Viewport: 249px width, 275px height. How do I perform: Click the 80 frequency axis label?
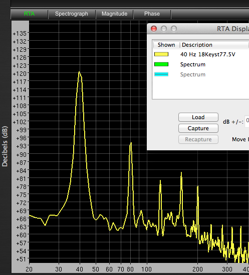pos(130,269)
